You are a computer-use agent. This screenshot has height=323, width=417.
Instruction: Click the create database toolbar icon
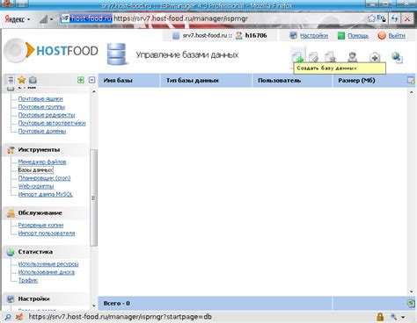[298, 56]
